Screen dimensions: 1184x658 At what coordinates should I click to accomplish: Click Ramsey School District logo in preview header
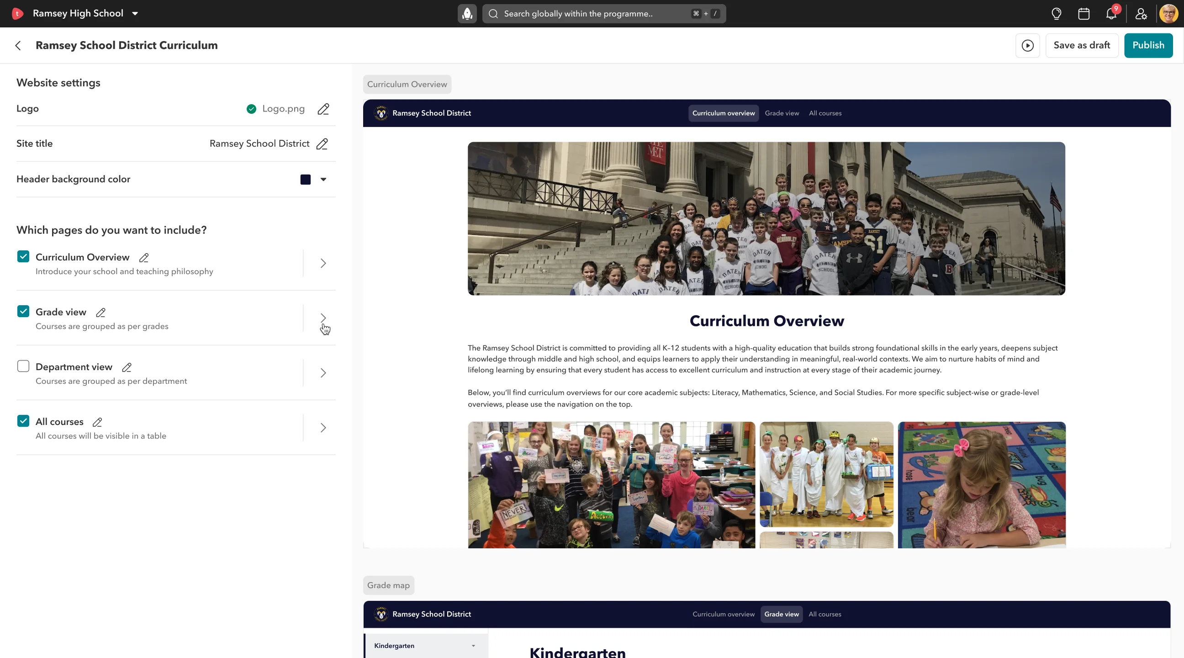click(x=381, y=113)
